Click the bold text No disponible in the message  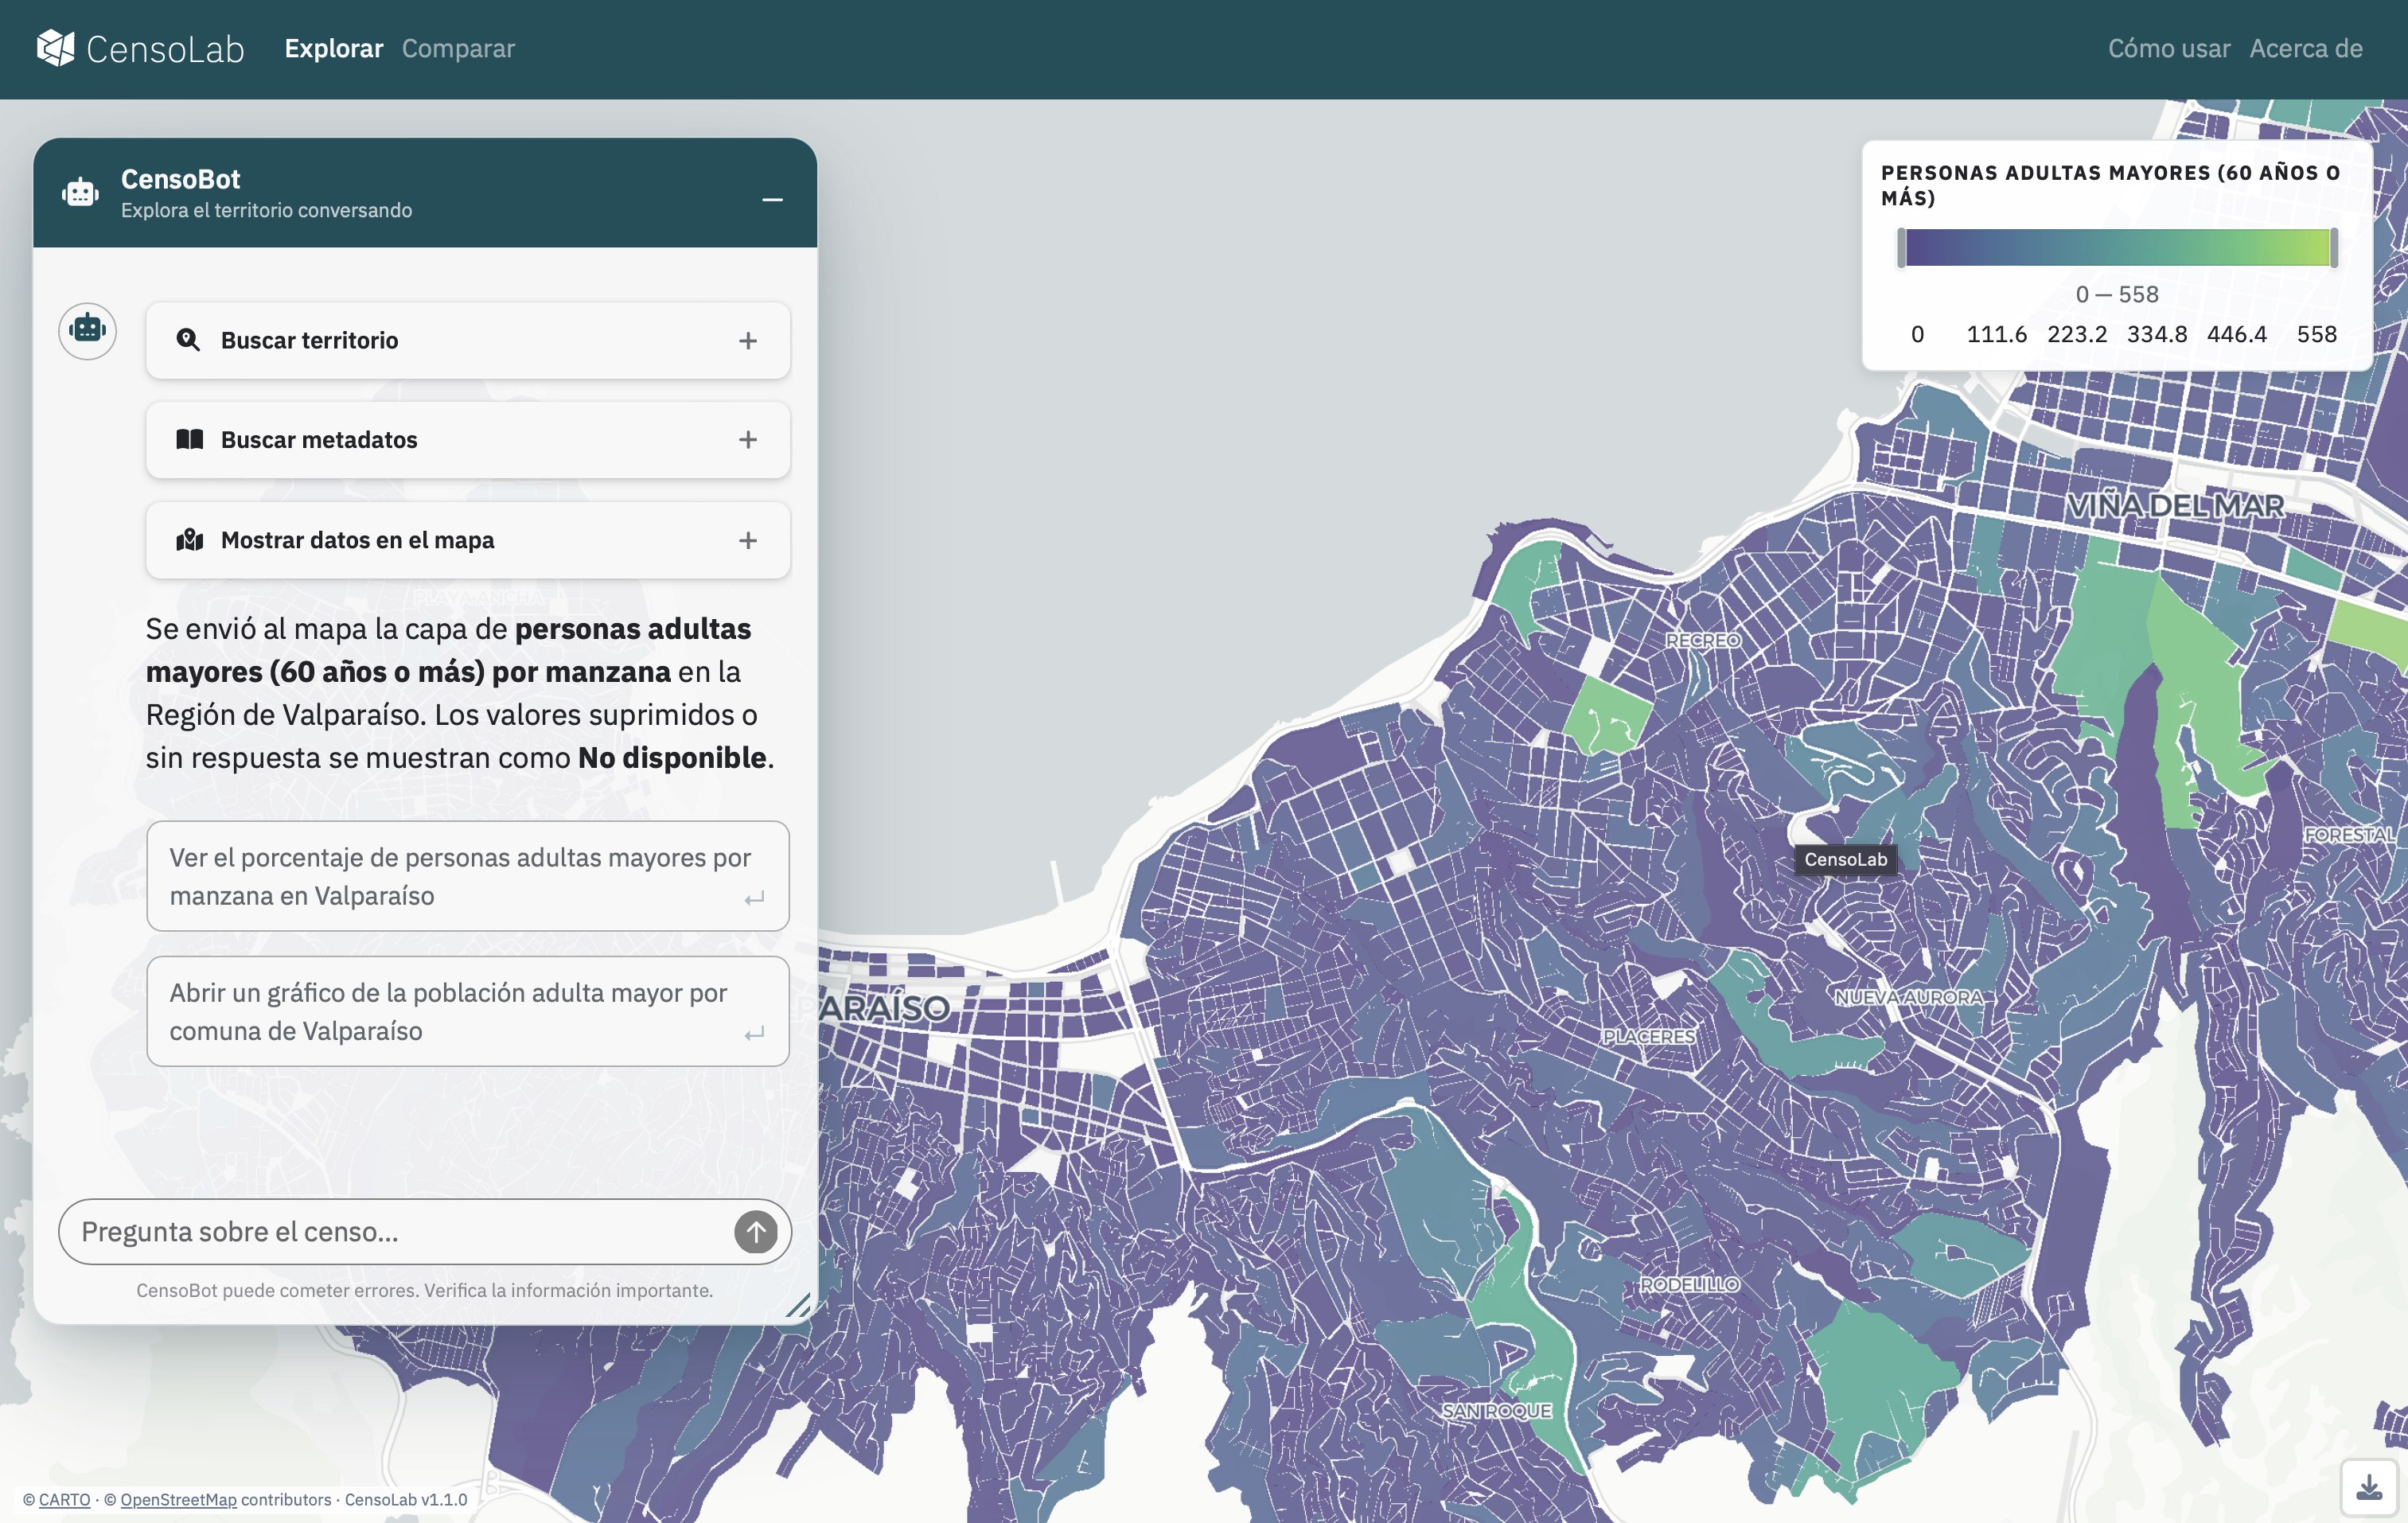tap(672, 758)
